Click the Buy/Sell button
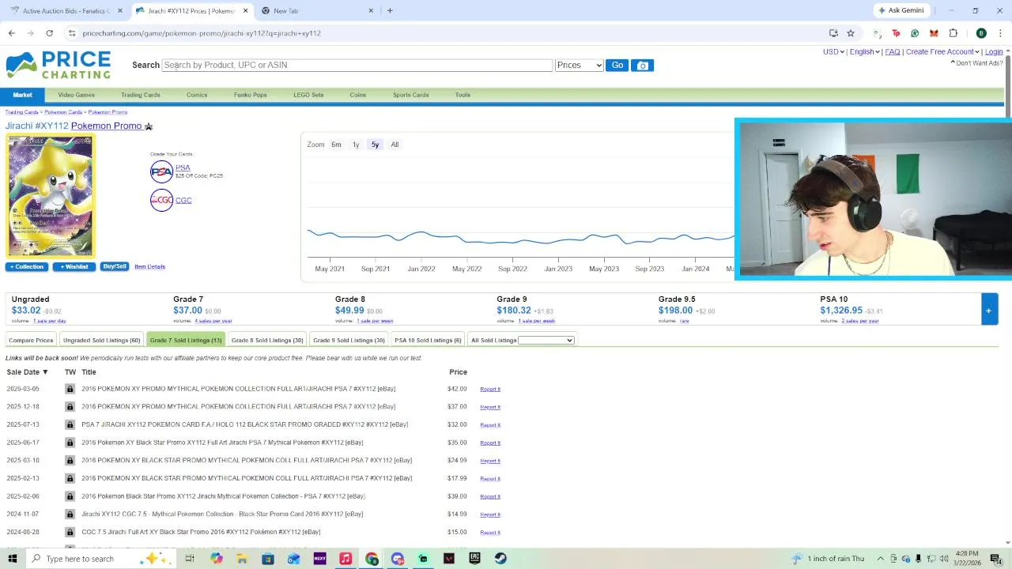 click(115, 266)
